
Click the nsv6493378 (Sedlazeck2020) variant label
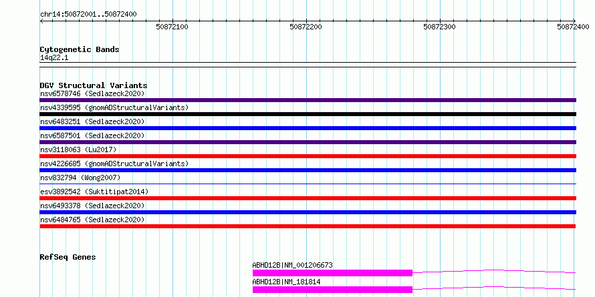[x=92, y=206]
